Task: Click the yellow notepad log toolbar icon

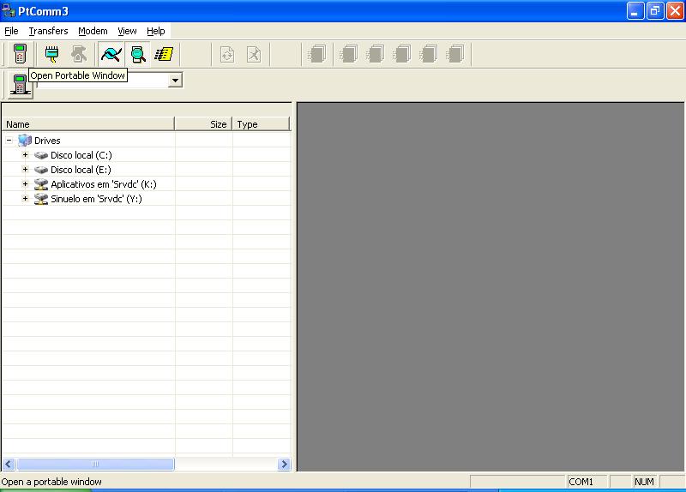Action: click(x=164, y=54)
